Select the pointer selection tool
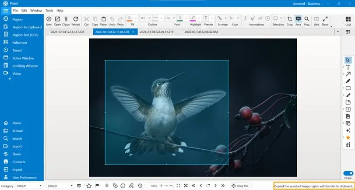Image resolution: width=355 pixels, height=190 pixels. 348,60
